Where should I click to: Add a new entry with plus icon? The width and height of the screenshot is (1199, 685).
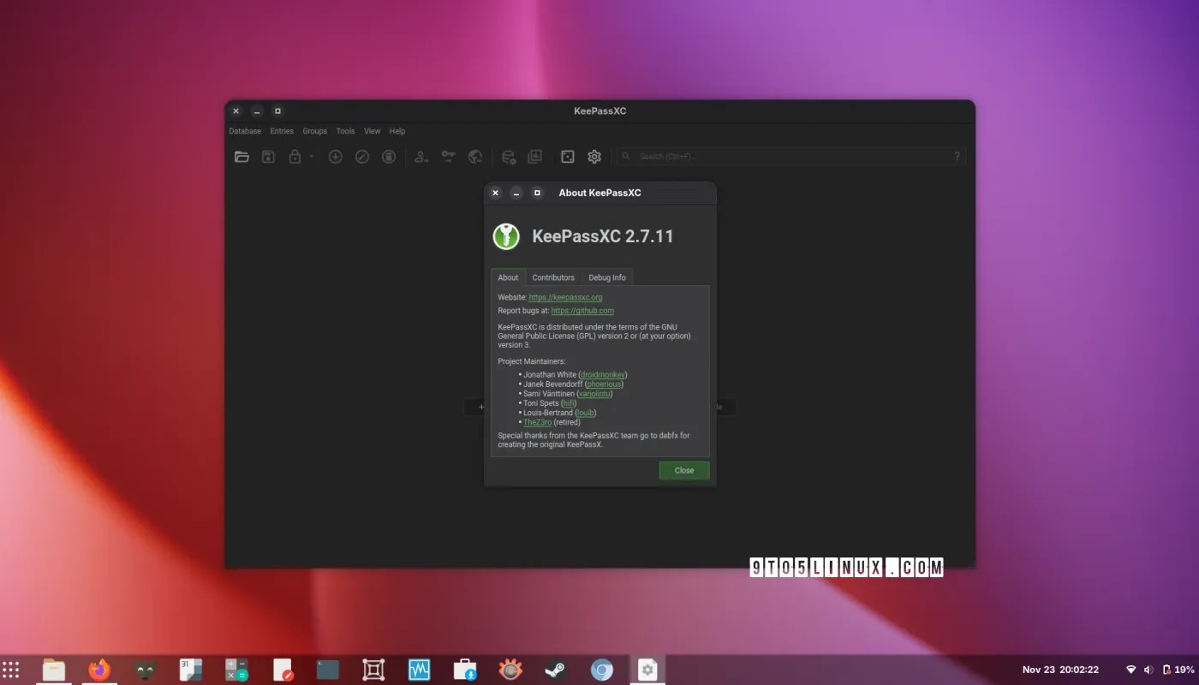click(335, 157)
